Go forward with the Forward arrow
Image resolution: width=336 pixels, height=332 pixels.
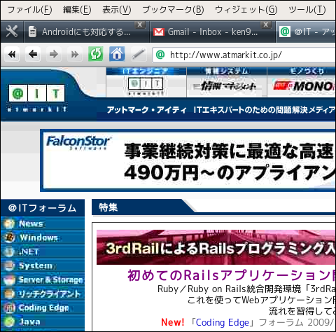54,55
